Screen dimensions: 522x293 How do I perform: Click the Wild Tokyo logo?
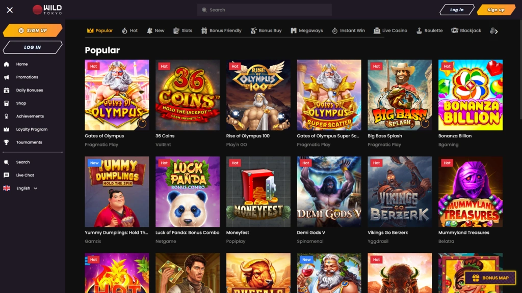point(47,10)
